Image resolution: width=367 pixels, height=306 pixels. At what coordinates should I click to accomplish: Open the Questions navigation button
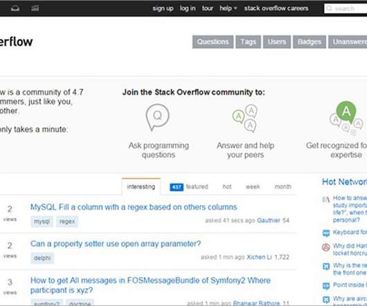(x=213, y=42)
